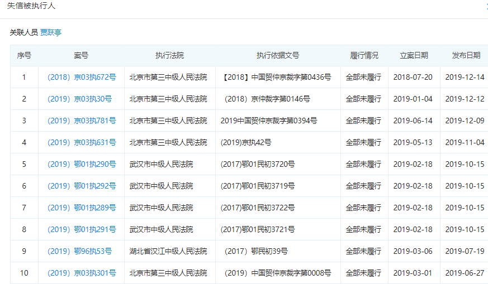This screenshot has width=488, height=284.
Task: Open case (2019)鄂01执289号
Action: [82, 208]
